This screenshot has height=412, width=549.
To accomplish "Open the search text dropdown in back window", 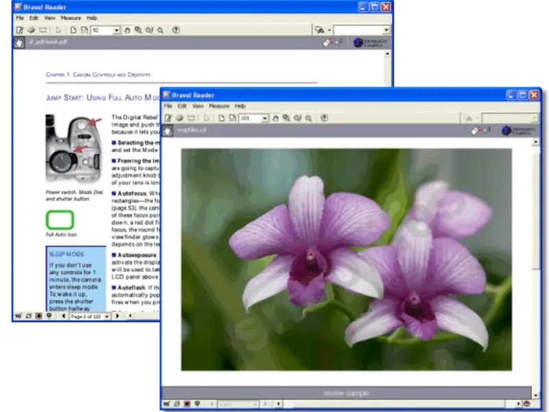I will point(386,30).
